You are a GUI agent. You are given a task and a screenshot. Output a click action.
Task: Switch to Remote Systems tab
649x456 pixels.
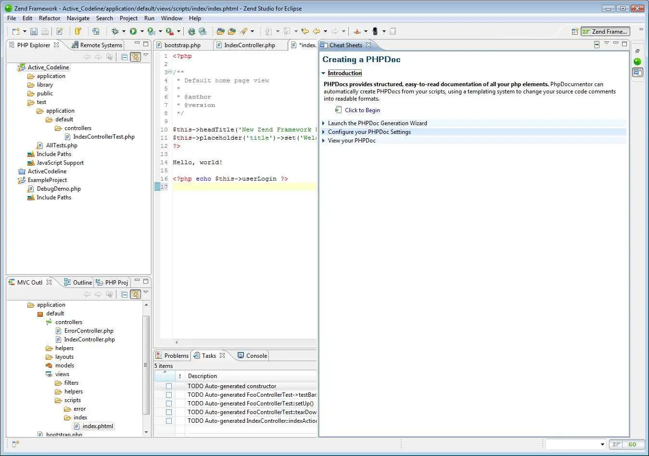point(97,45)
